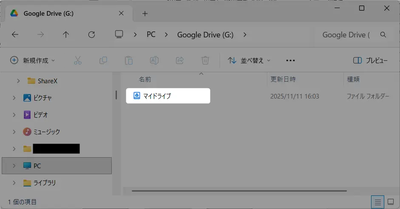Viewport: 400px width, 209px height.
Task: Toggle the プレビュー preview pane
Action: (x=370, y=60)
